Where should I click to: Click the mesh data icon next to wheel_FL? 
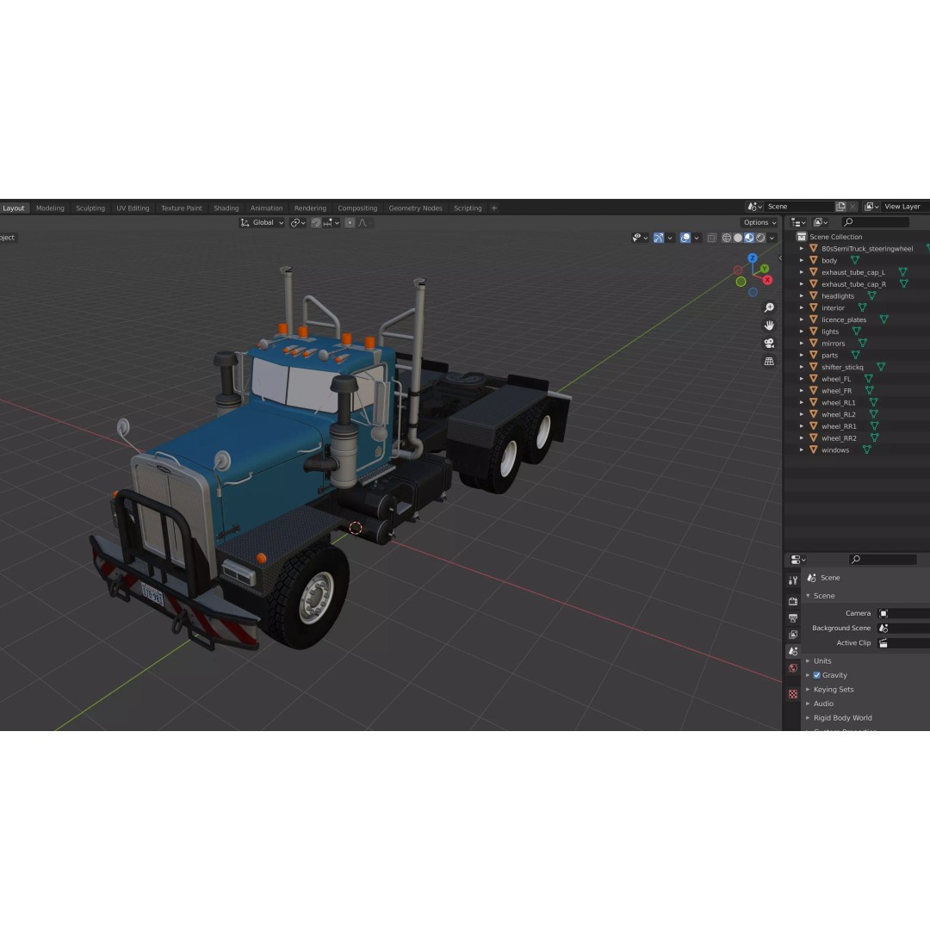tap(868, 378)
